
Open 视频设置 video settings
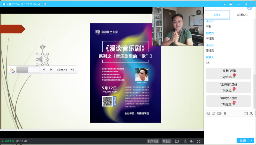tap(153, 141)
